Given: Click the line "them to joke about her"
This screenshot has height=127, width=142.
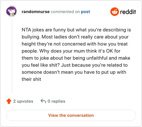Looking at the screenshot, I should click(76, 58).
